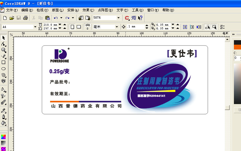The height and width of the screenshot is (151, 241).
Task: Click the New document icon
Action: pyautogui.click(x=5, y=18)
